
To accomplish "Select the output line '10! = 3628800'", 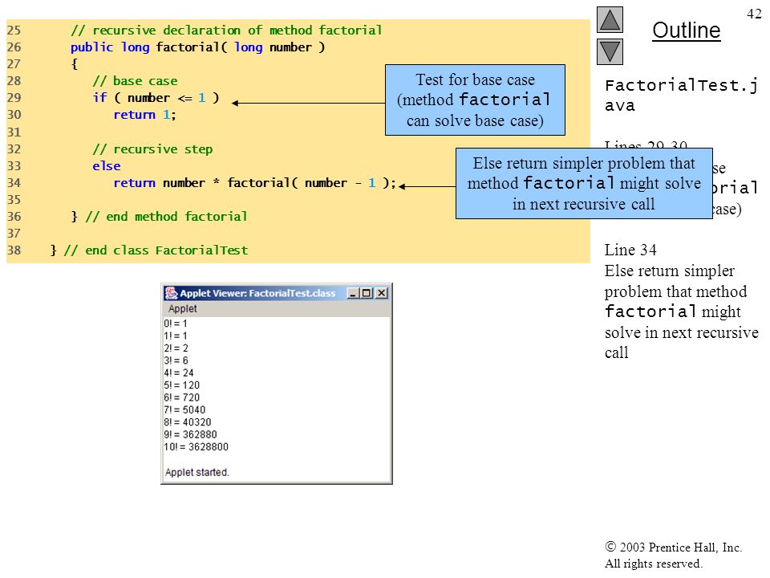I will (197, 446).
